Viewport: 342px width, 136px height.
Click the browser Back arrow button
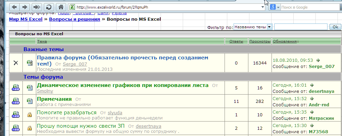pos(15,7)
